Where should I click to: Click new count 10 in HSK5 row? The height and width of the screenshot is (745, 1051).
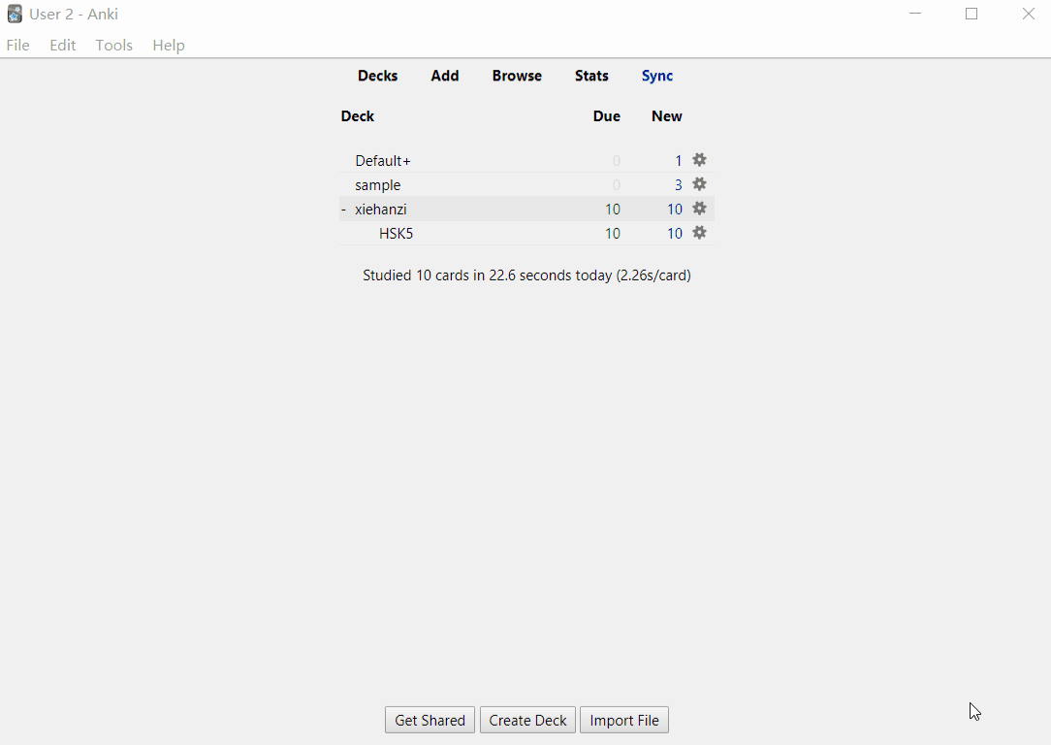pos(674,234)
